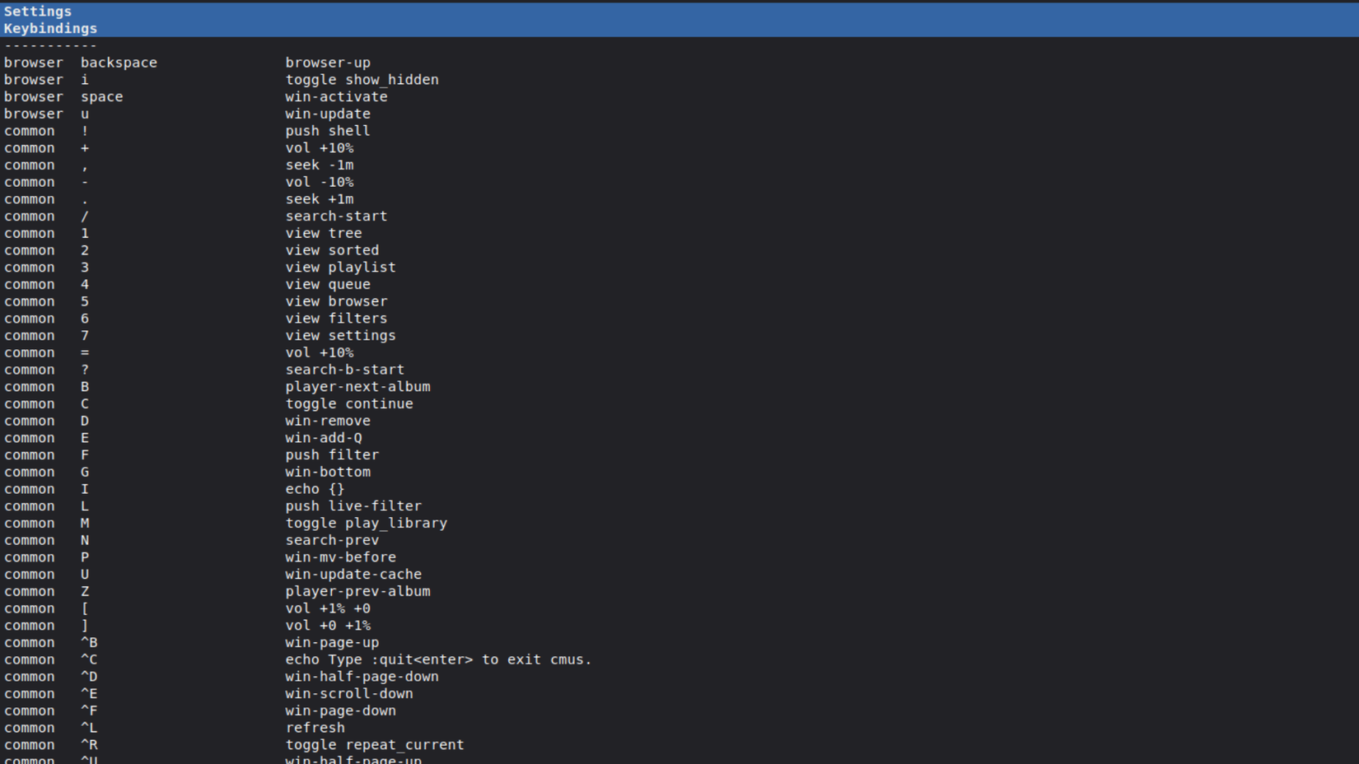Select the 'search-prev' keybinding row
Viewport: 1359px width, 764px height.
pos(679,540)
